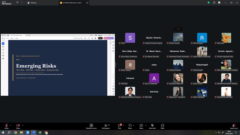The height and width of the screenshot is (135, 240).
Task: Click the Zoom icon in the taskbar
Action: (x=34, y=132)
